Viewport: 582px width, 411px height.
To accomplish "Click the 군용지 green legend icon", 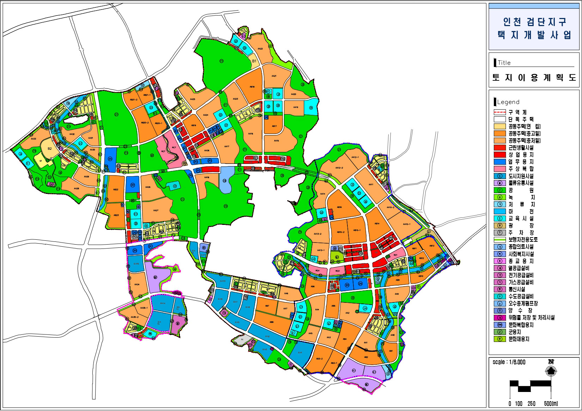I will (x=499, y=332).
